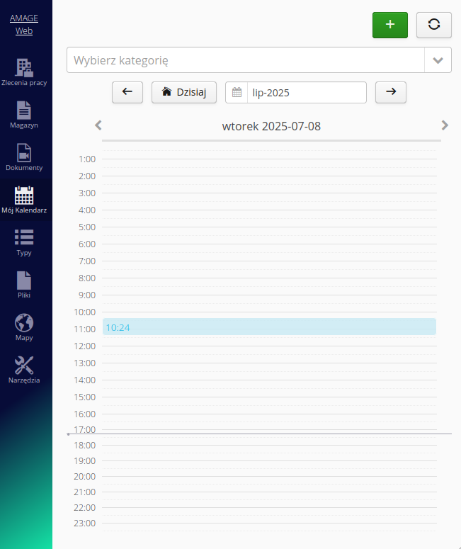
Task: Open date picker via calendar icon
Action: click(237, 92)
